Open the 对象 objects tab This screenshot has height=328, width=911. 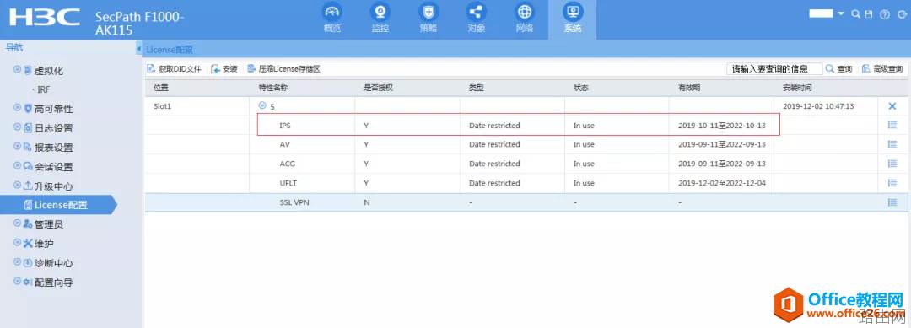click(477, 19)
